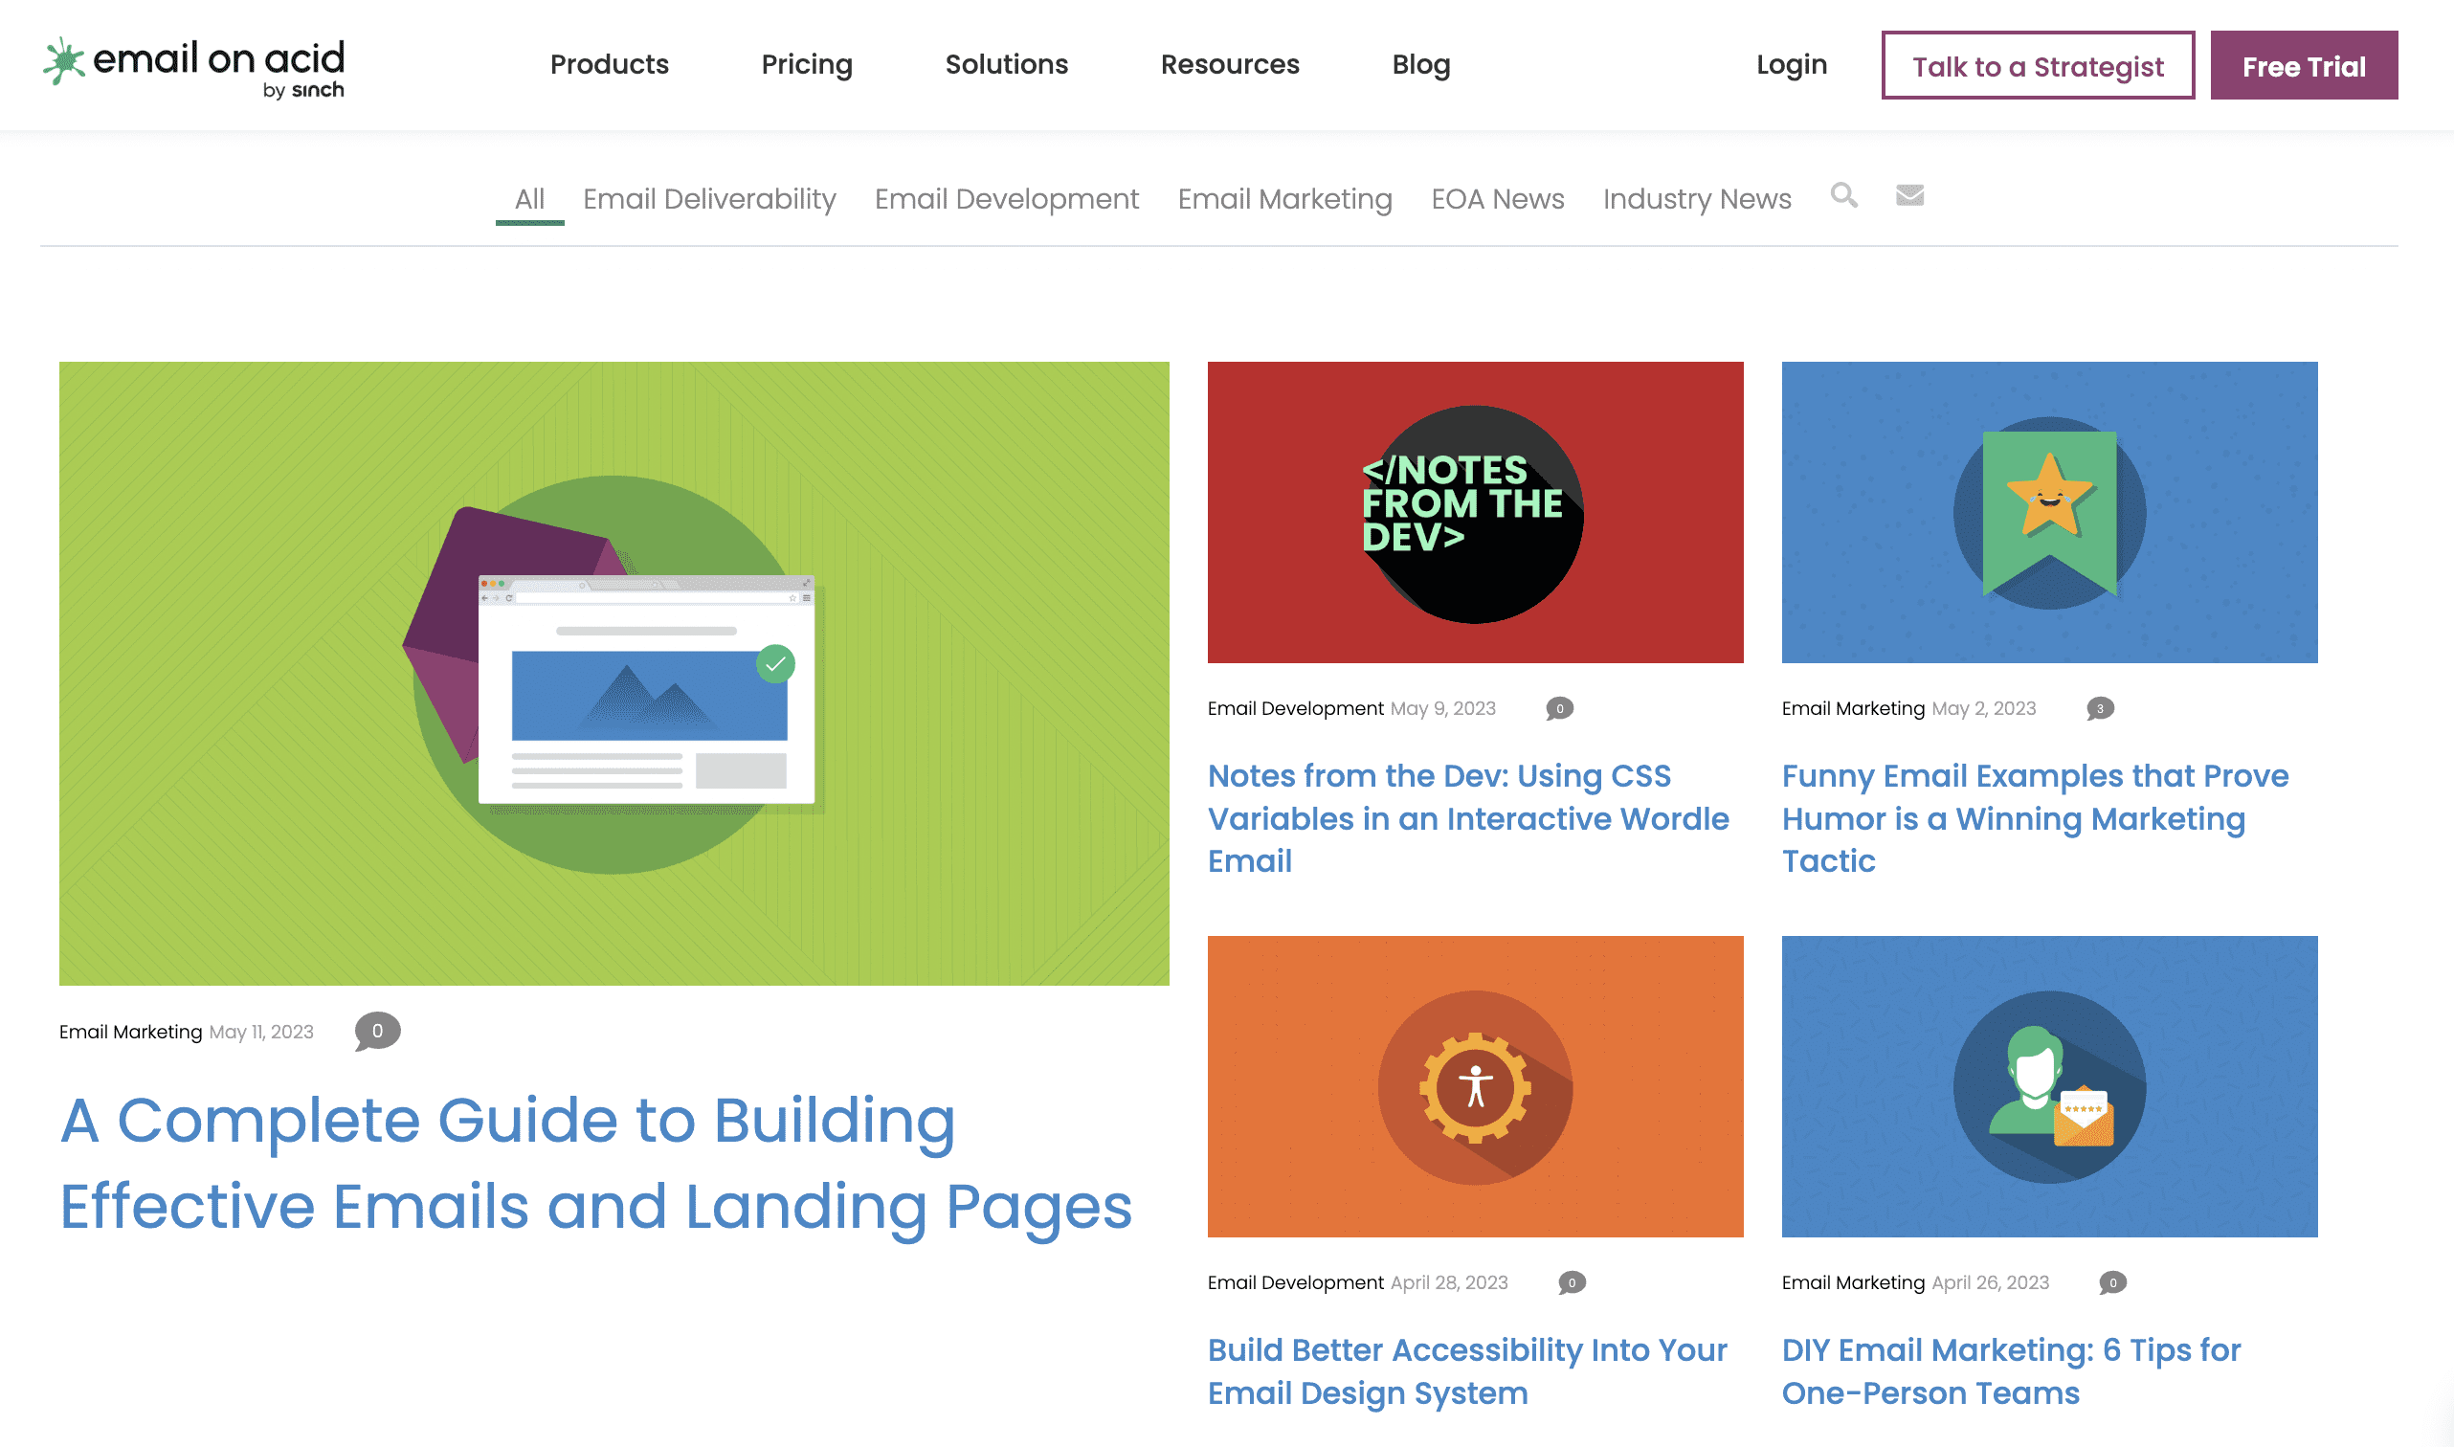Screen dimensions: 2454x1447
Task: Toggle Email Marketing category filter
Action: [x=1284, y=196]
